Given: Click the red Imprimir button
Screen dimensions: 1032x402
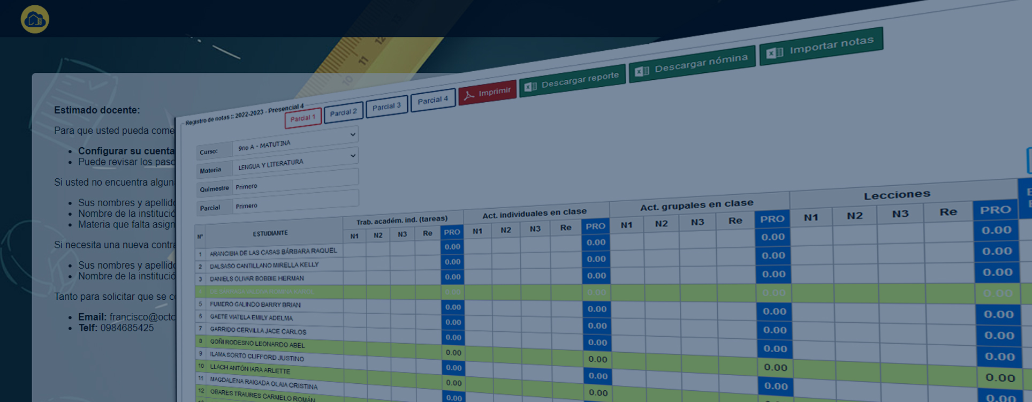Looking at the screenshot, I should pos(487,93).
